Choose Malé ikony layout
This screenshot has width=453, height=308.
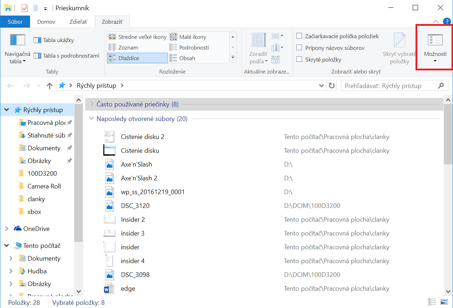coord(188,37)
